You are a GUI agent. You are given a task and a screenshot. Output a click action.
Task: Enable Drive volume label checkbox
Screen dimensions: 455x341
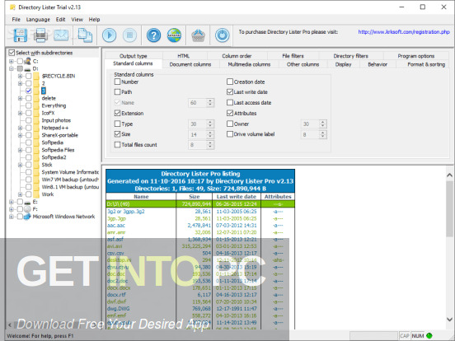(230, 134)
